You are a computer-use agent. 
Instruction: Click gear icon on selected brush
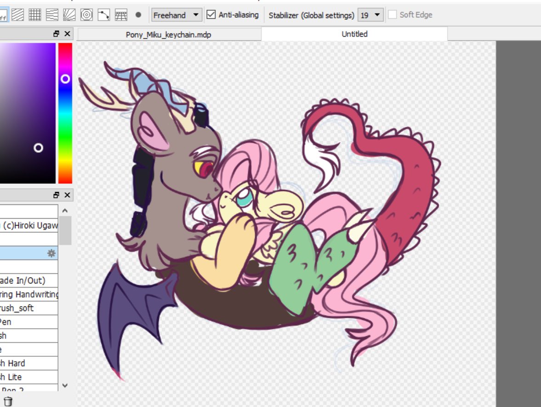(x=51, y=253)
